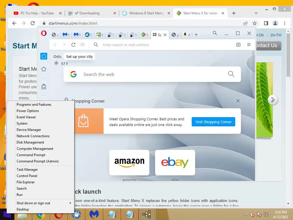Expand Chrome tab search chevron
This screenshot has width=293, height=220.
point(256,13)
